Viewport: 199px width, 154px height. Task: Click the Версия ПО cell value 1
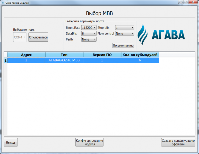[x=102, y=60]
